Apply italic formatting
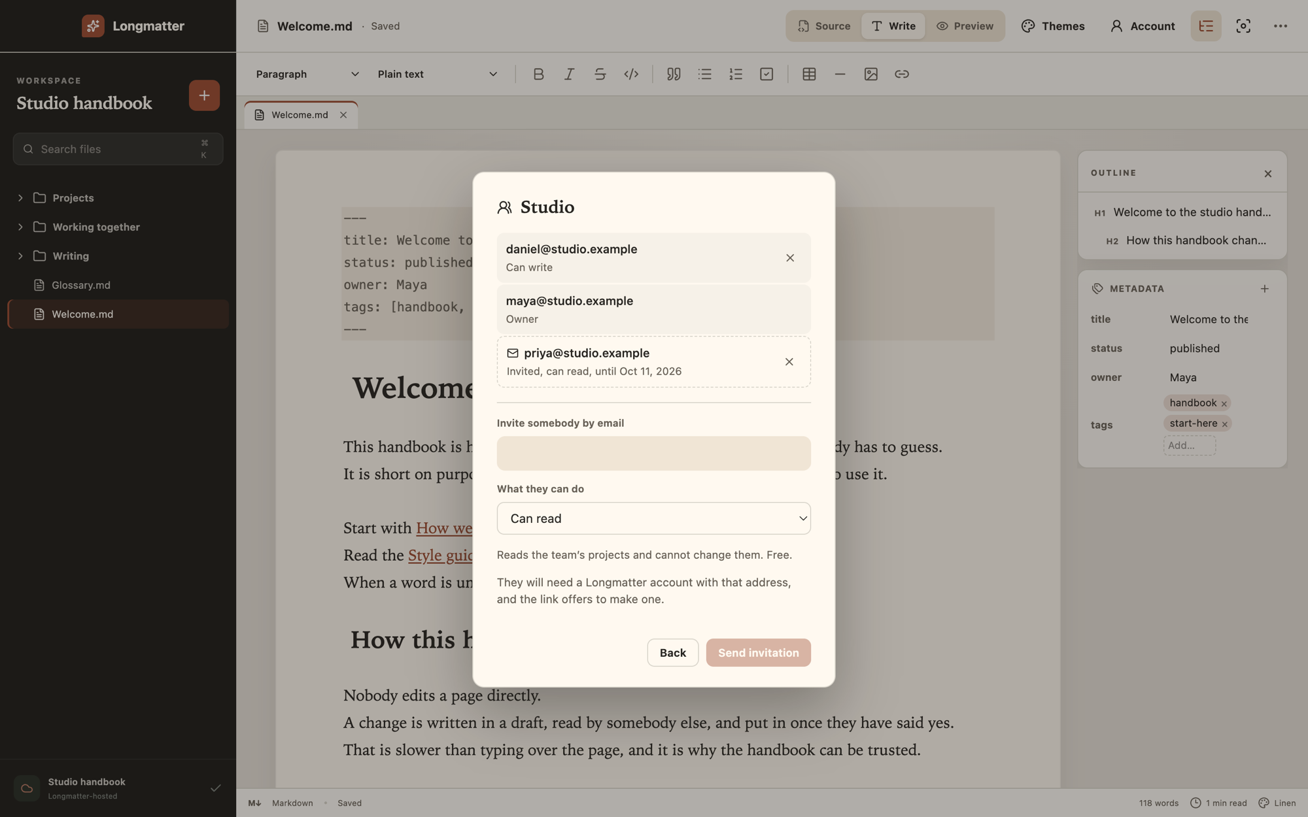Image resolution: width=1308 pixels, height=817 pixels. (x=569, y=74)
